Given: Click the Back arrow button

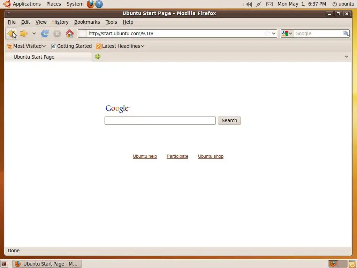Looking at the screenshot, I should (11, 34).
